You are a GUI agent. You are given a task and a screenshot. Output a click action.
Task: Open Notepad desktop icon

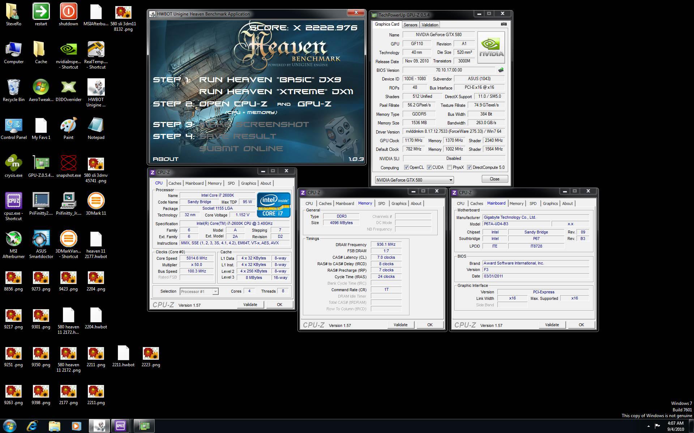tap(96, 125)
